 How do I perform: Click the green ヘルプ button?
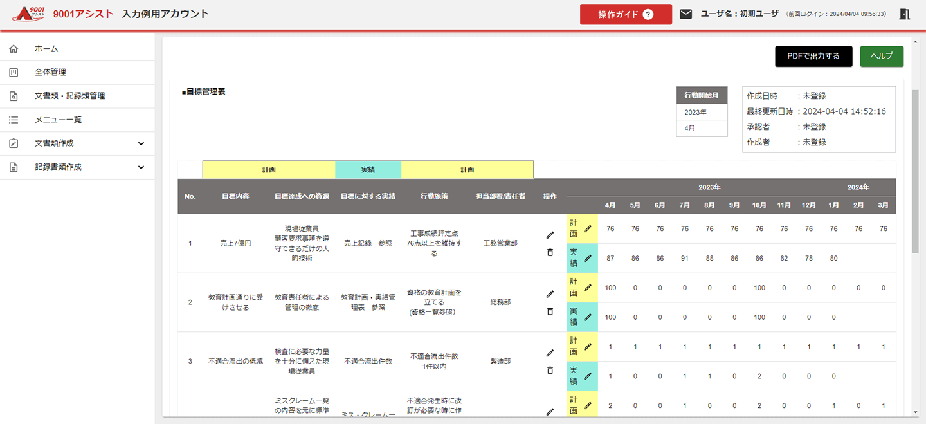[882, 56]
